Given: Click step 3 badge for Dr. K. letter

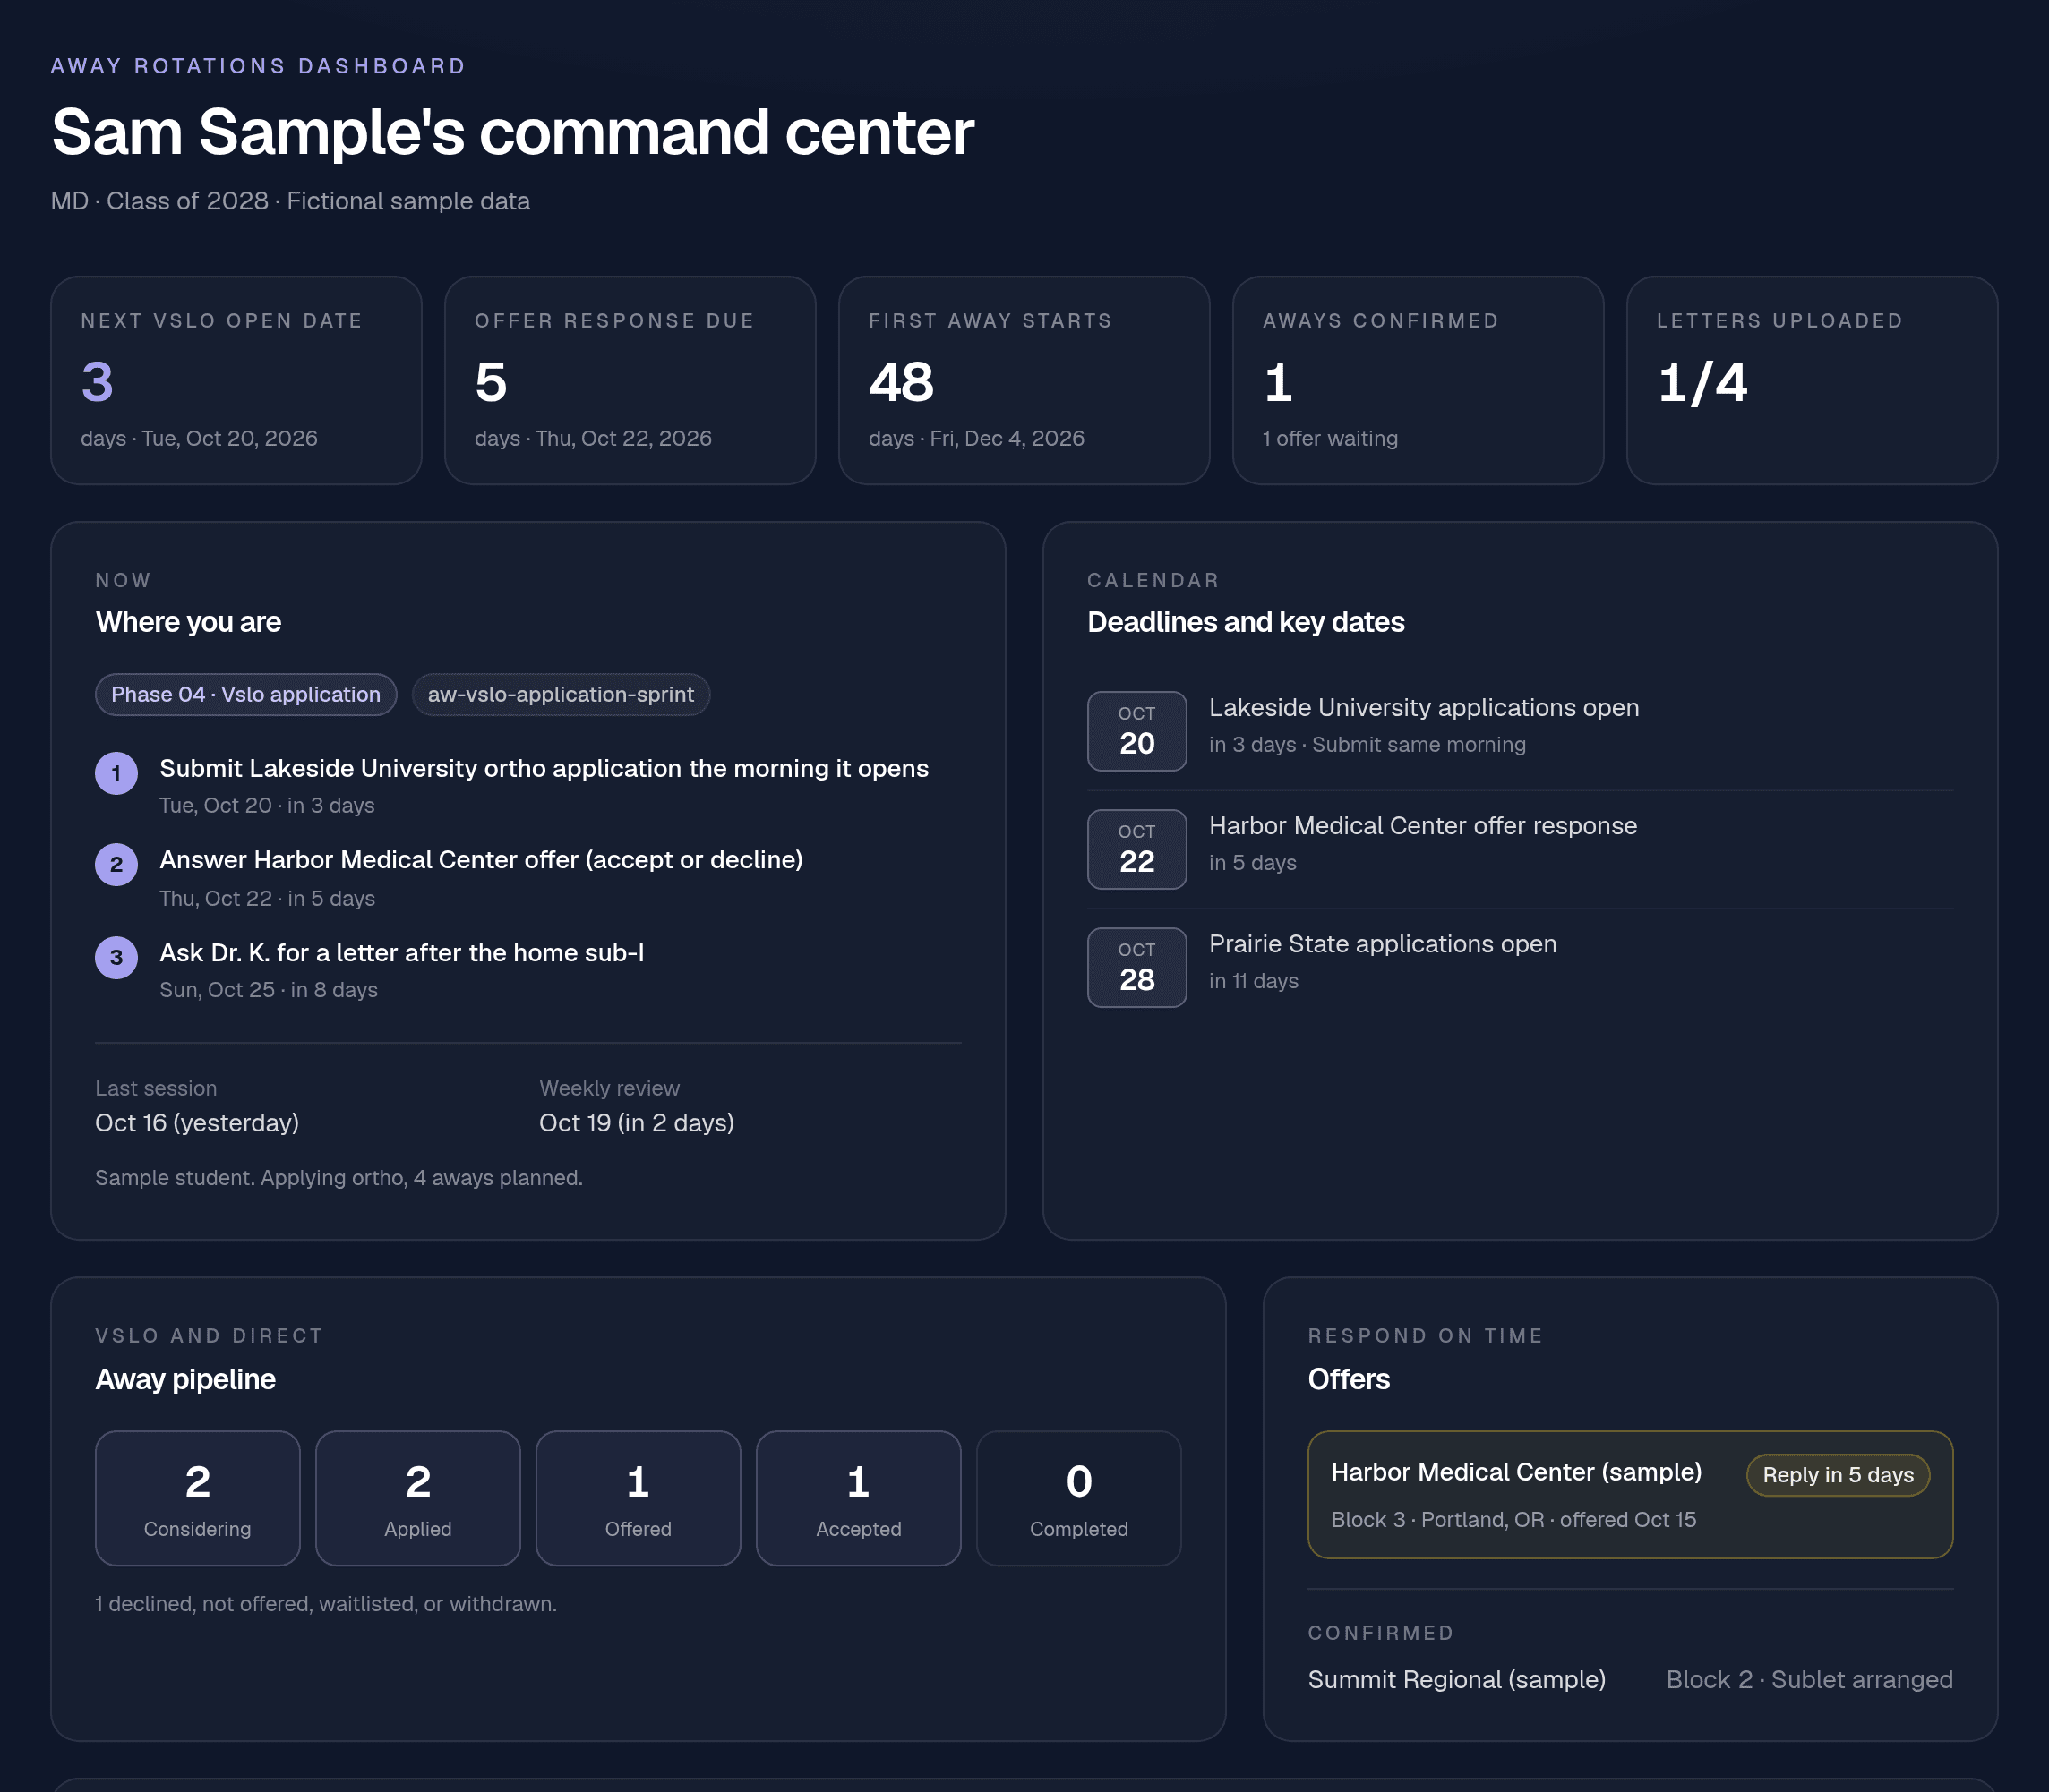Looking at the screenshot, I should (x=116, y=957).
